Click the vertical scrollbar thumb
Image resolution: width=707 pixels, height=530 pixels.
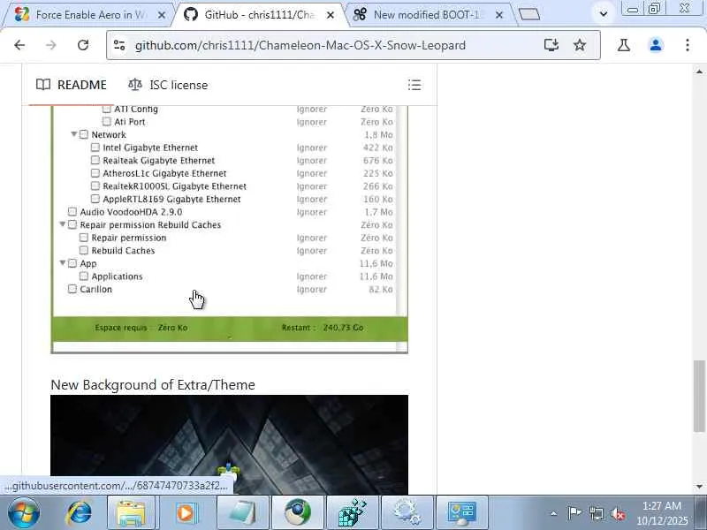[699, 396]
